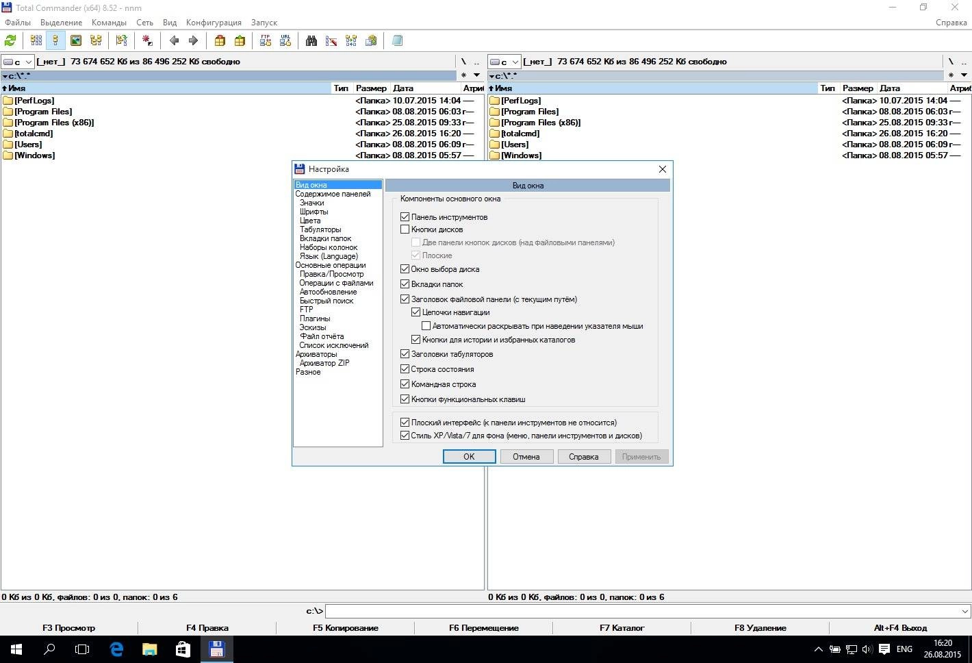Click the Unpack files toolbar icon
The width and height of the screenshot is (972, 663).
(240, 40)
